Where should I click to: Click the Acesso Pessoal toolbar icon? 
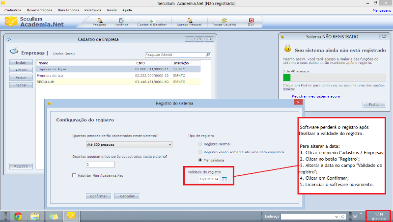[189, 22]
